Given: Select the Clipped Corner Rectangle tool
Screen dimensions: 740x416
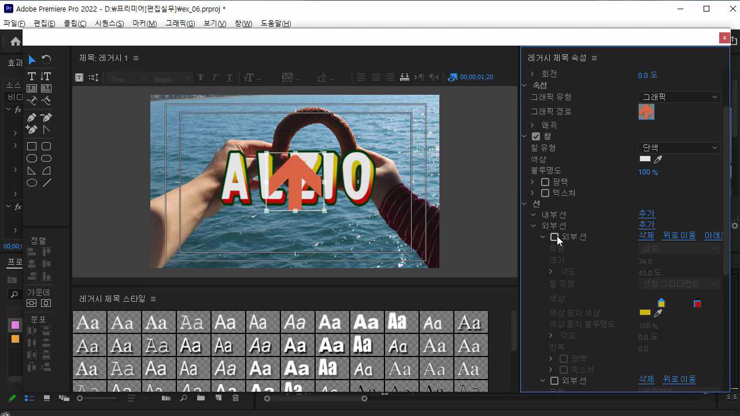Looking at the screenshot, I should click(x=32, y=158).
